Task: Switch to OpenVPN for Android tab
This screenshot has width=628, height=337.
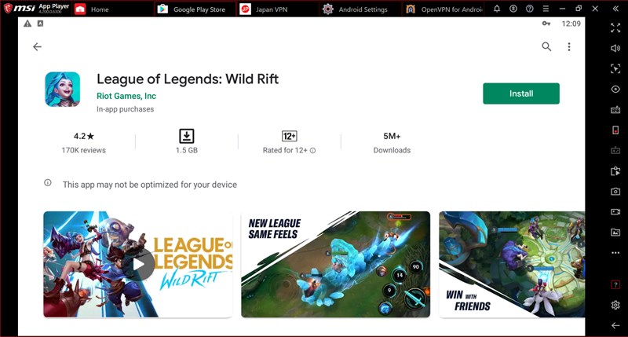Action: tap(443, 9)
